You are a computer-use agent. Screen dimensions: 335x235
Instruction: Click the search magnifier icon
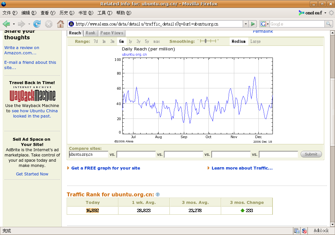pyautogui.click(x=328, y=24)
